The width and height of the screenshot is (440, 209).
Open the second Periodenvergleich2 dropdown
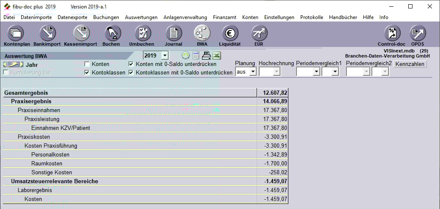[x=385, y=72]
